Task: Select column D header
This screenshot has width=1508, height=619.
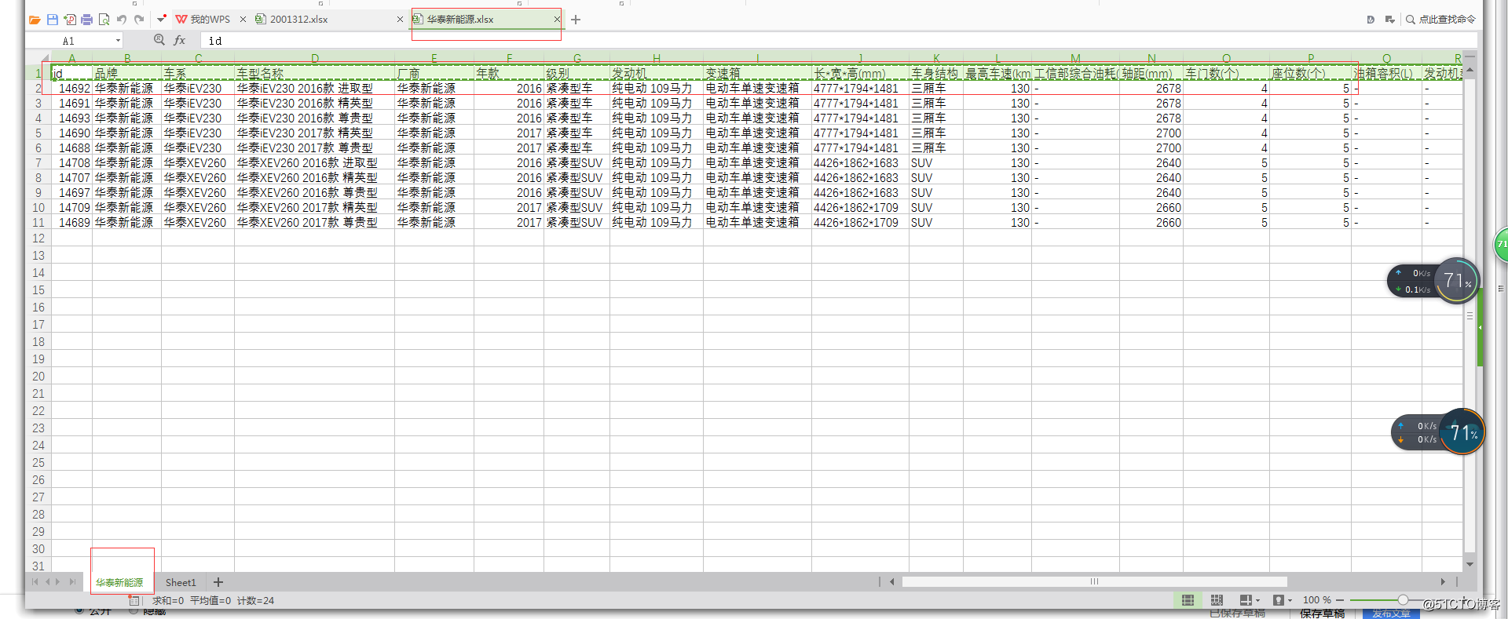Action: tap(314, 58)
